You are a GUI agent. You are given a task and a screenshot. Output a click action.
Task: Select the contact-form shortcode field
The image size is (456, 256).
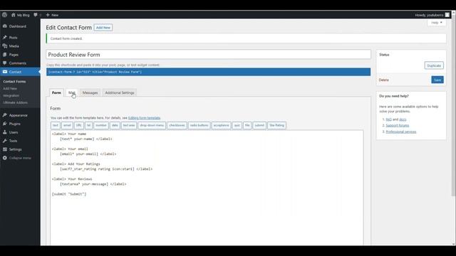pos(208,72)
